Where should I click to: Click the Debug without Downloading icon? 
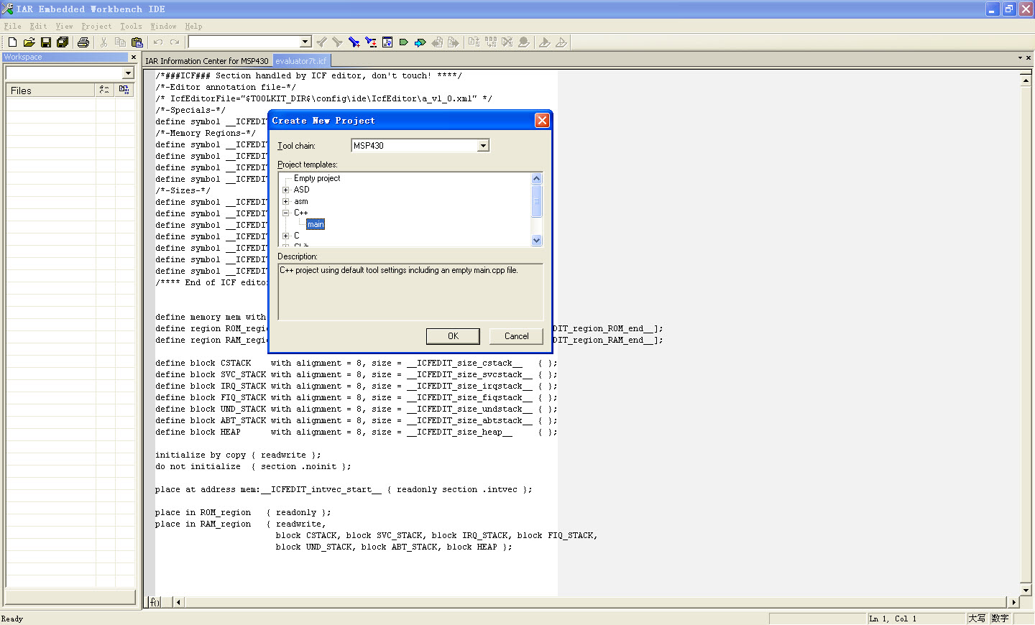[x=561, y=42]
